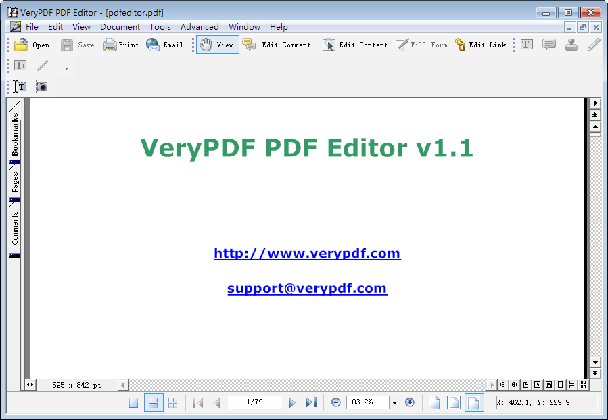Open the File menu

[x=32, y=27]
